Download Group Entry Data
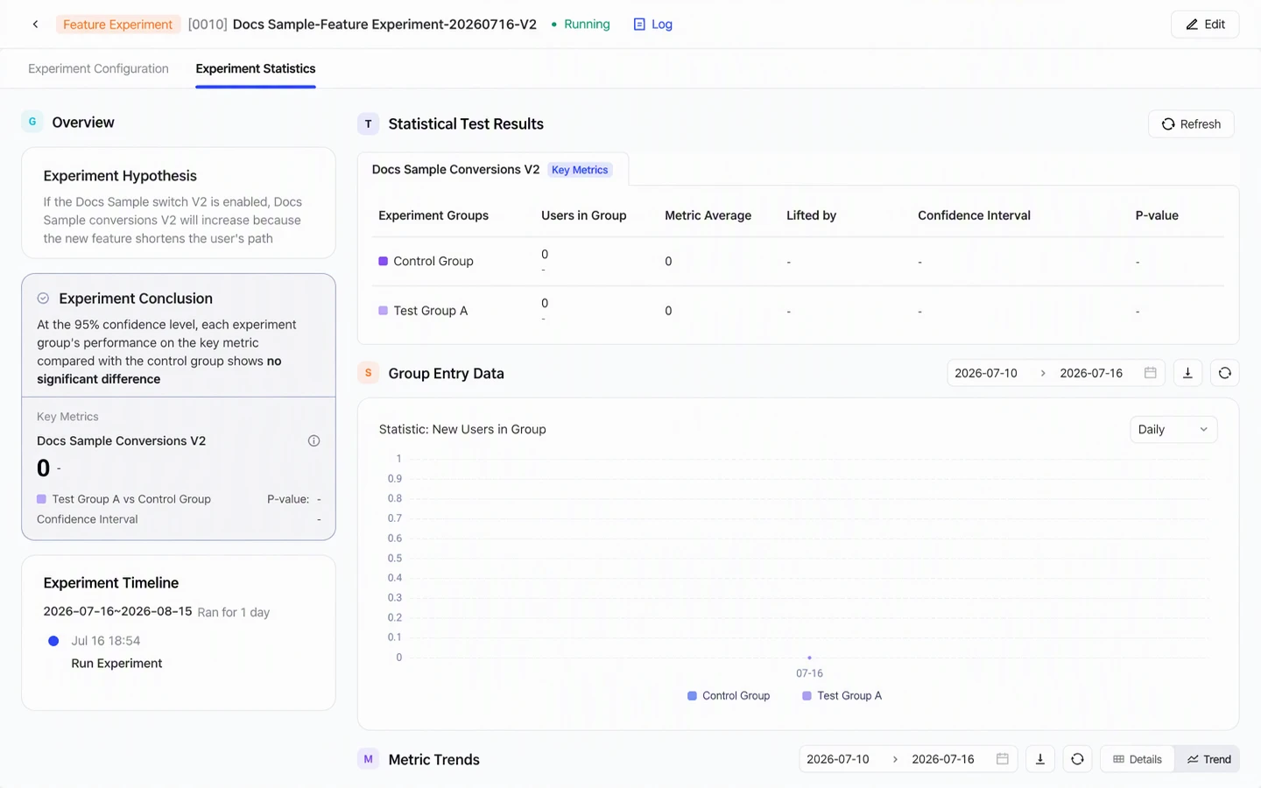 pos(1187,373)
